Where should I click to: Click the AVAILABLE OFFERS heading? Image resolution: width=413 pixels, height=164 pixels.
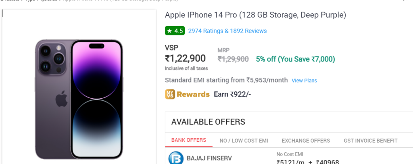pyautogui.click(x=208, y=122)
